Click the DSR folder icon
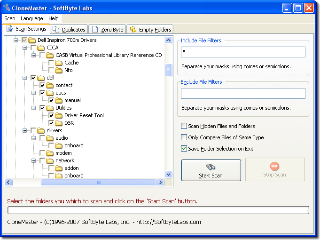 click(59, 123)
